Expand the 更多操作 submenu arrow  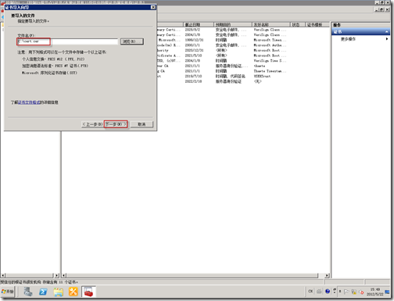coord(387,39)
